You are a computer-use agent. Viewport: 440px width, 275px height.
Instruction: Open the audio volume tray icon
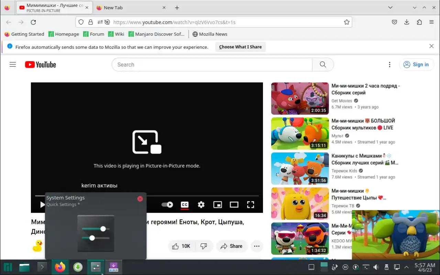click(376, 267)
